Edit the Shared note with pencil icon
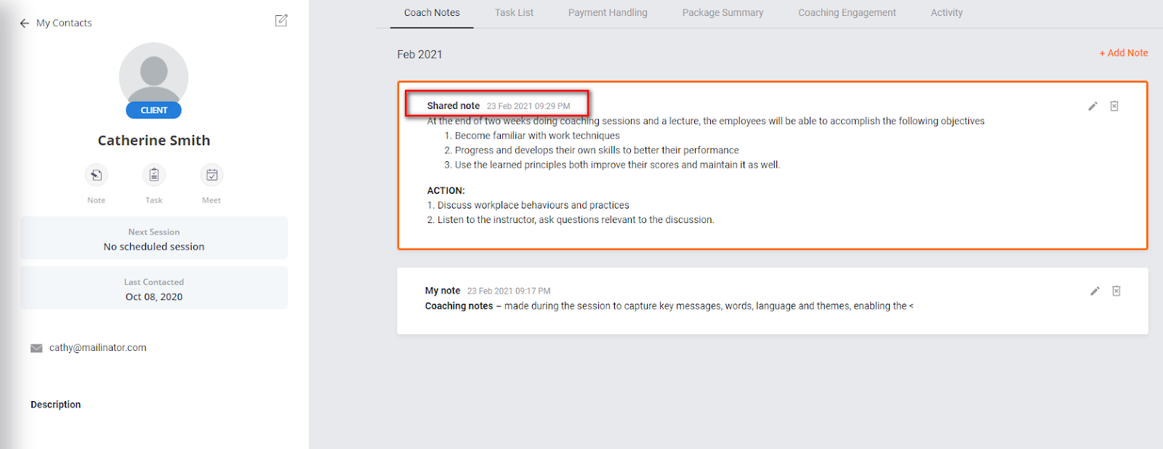Image resolution: width=1163 pixels, height=449 pixels. tap(1092, 106)
